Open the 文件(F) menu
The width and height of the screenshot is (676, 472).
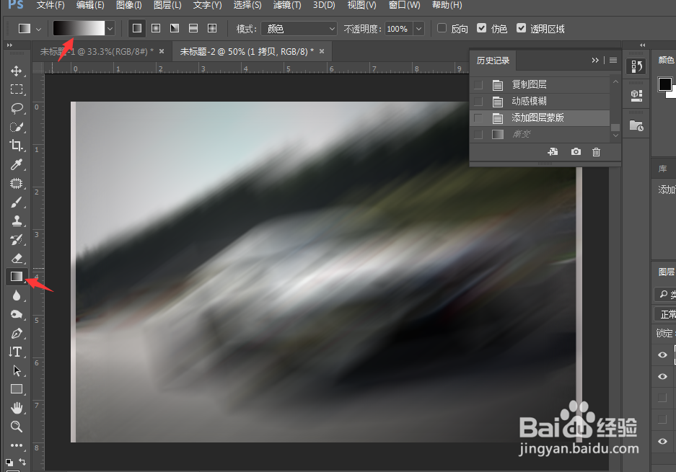point(51,5)
